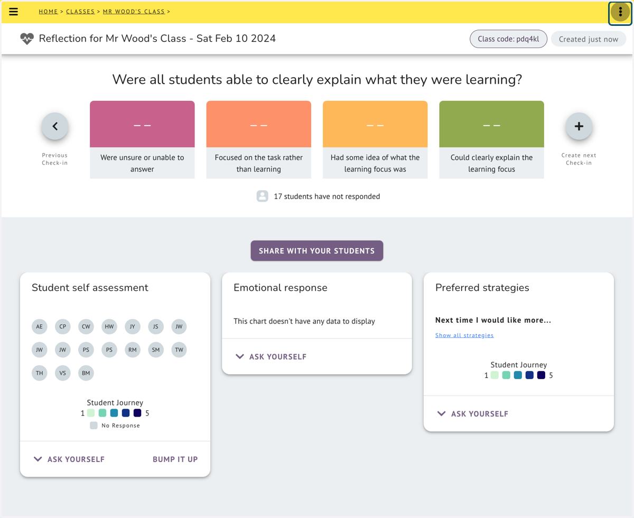Screen dimensions: 634x518
Task: Open the hamburger navigation menu
Action: 14,12
